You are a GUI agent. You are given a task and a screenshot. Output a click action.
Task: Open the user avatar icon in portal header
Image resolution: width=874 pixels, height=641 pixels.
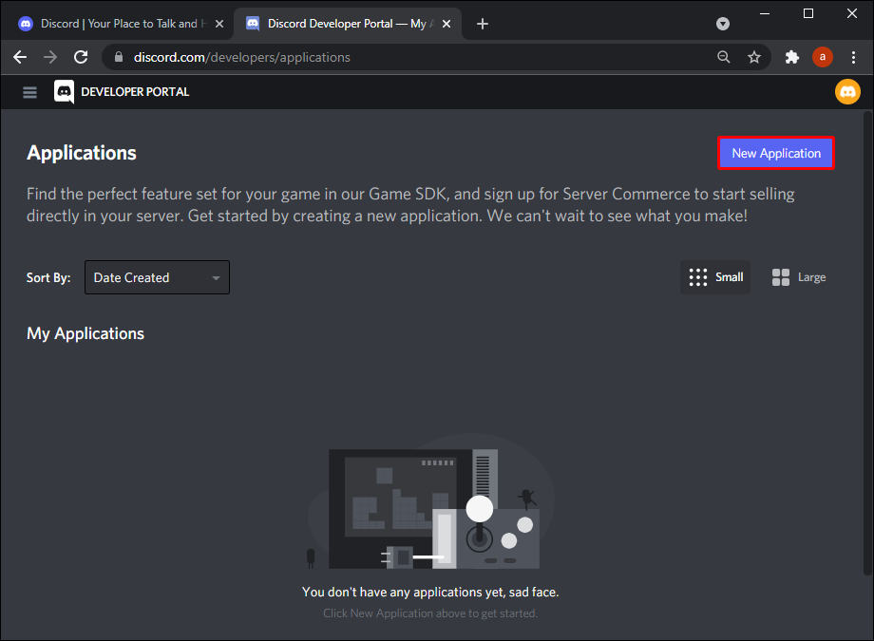[846, 91]
